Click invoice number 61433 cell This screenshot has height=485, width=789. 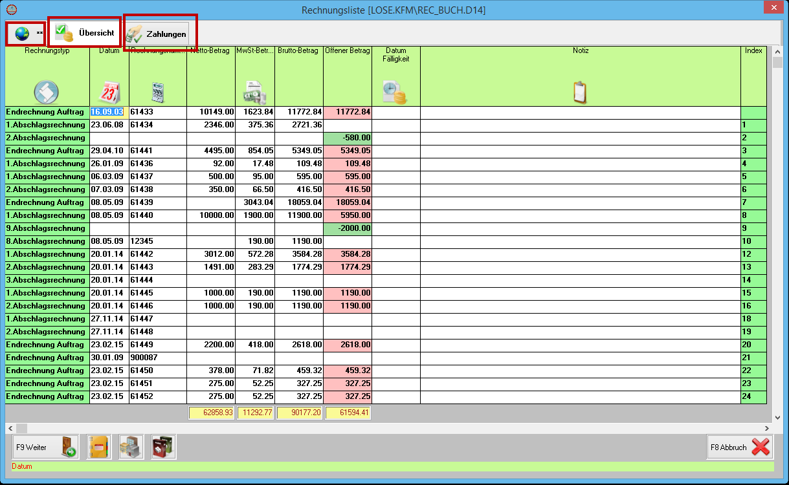click(158, 112)
